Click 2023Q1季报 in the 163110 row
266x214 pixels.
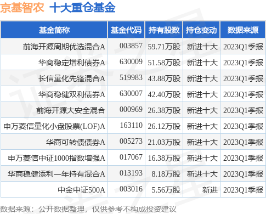[243, 126]
